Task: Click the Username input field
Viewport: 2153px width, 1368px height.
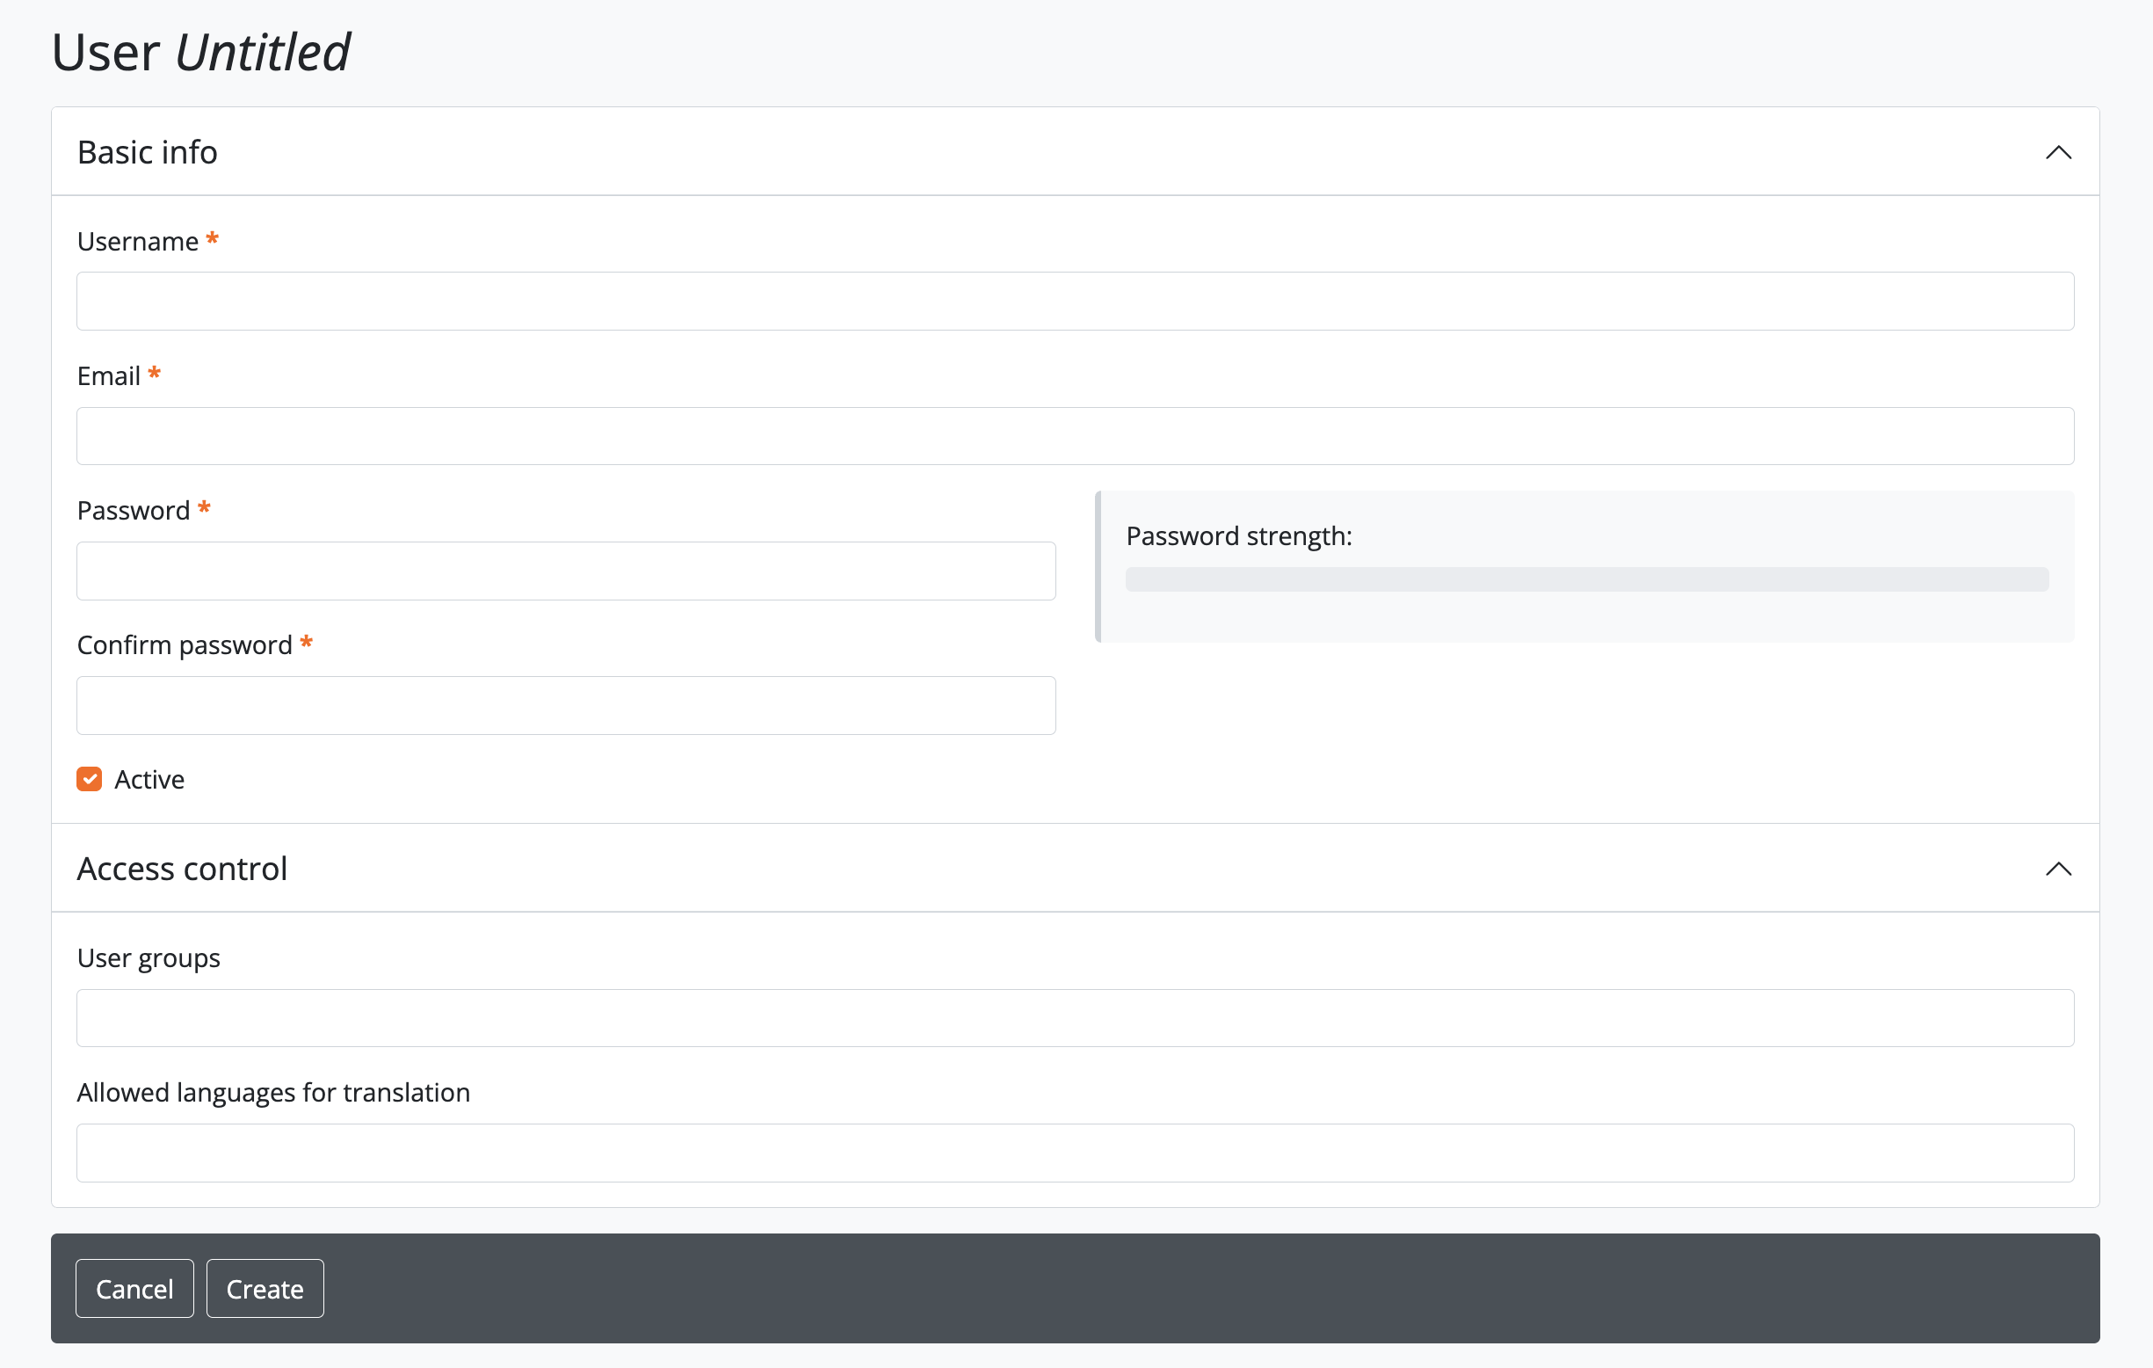Action: click(1073, 301)
